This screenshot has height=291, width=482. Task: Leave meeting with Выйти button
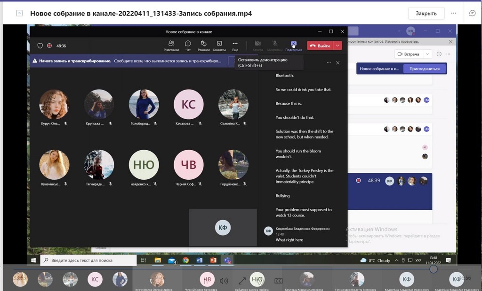point(320,46)
